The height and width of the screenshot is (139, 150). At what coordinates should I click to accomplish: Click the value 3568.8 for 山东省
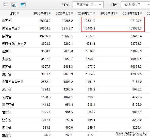(46, 51)
